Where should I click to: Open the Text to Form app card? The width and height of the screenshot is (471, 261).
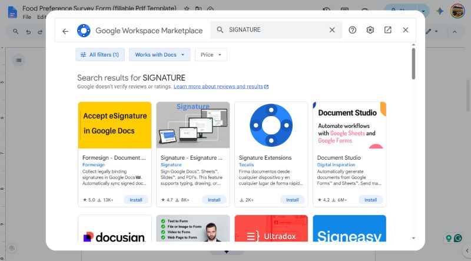(193, 229)
